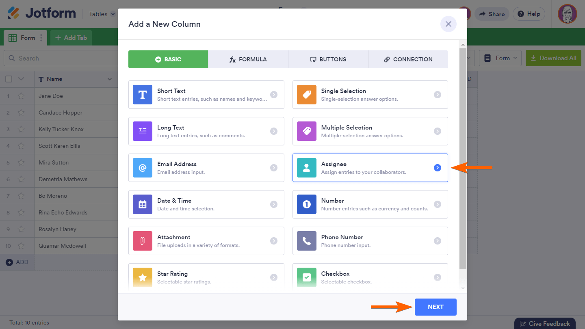
Task: Open the Form tab options menu dots
Action: click(x=41, y=38)
